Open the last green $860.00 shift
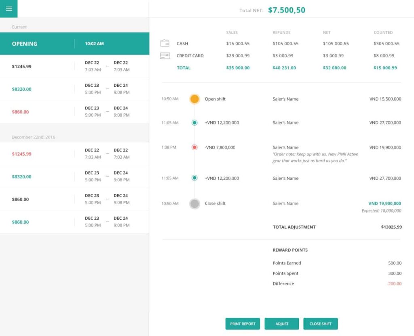The height and width of the screenshot is (336, 414). point(74,222)
